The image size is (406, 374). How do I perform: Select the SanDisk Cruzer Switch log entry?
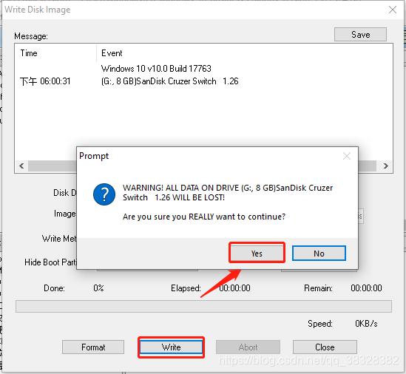click(169, 81)
